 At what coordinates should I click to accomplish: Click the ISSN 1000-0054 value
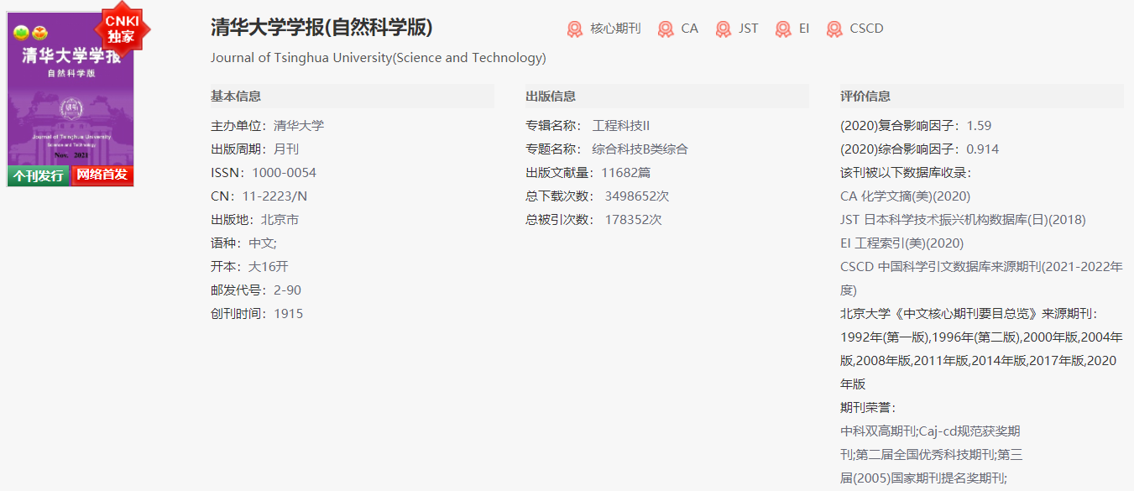click(x=284, y=173)
